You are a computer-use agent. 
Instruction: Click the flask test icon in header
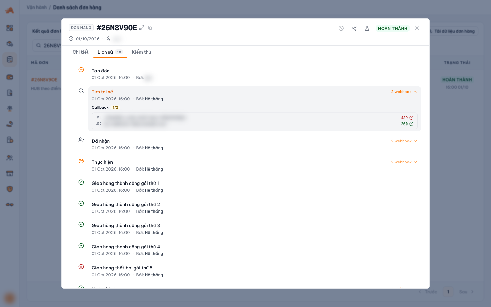tap(367, 28)
